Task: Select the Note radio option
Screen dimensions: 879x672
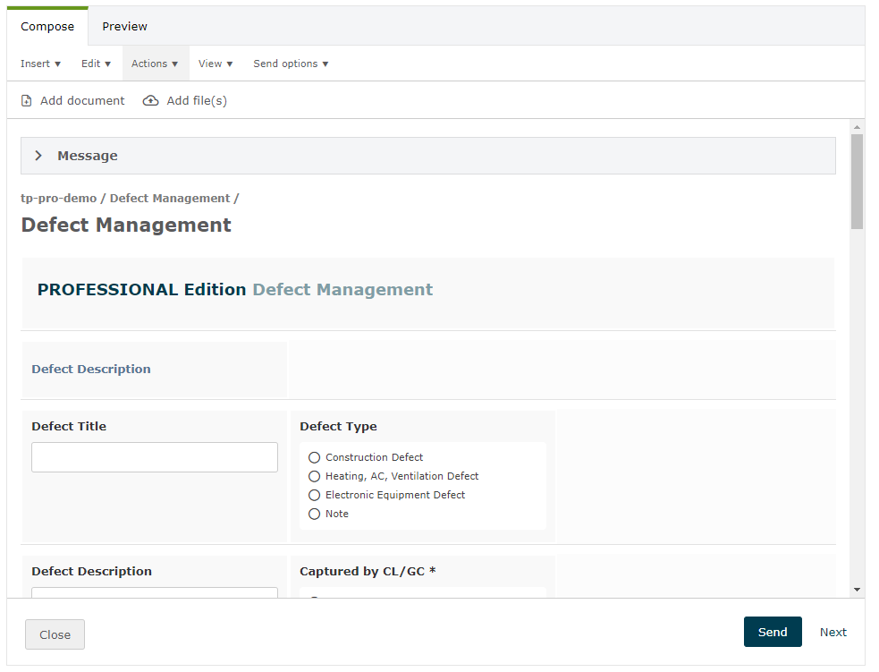Action: tap(314, 515)
